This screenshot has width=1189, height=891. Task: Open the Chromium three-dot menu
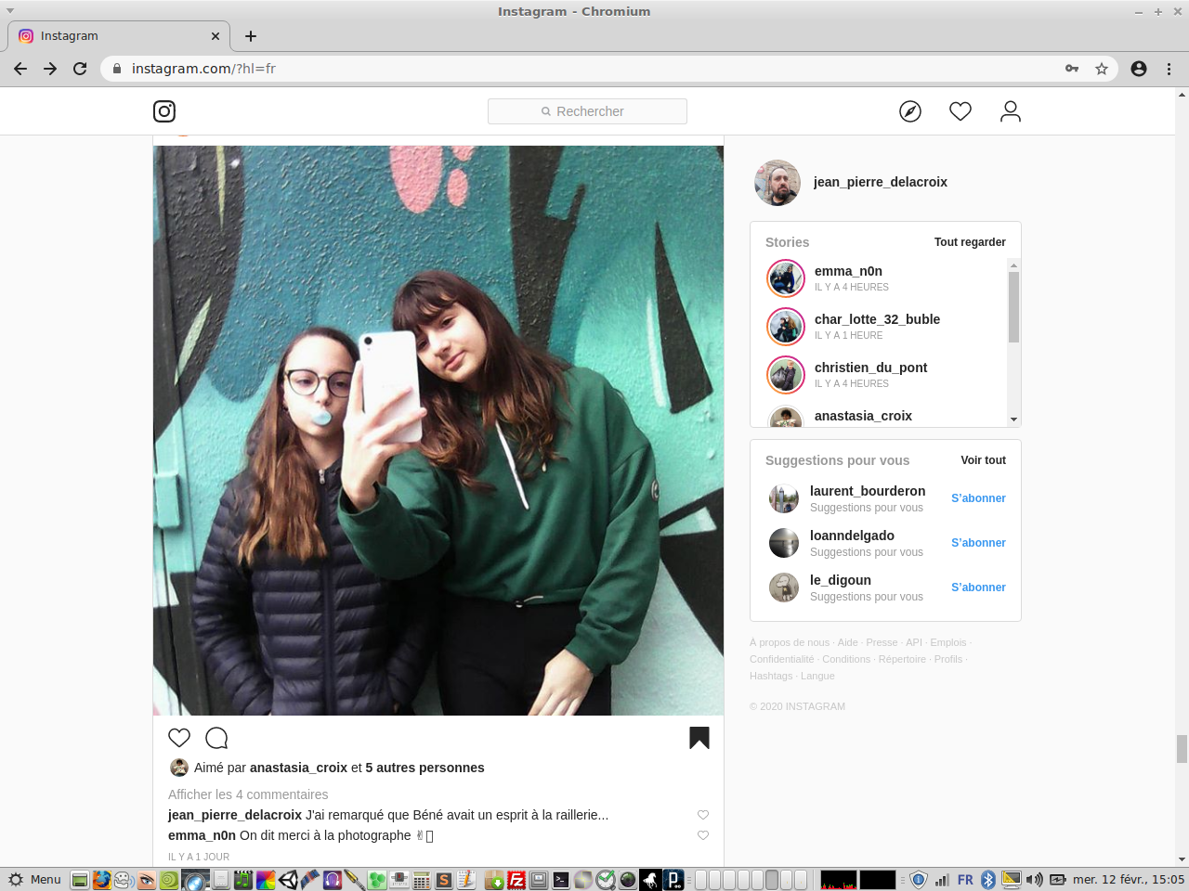[1169, 69]
